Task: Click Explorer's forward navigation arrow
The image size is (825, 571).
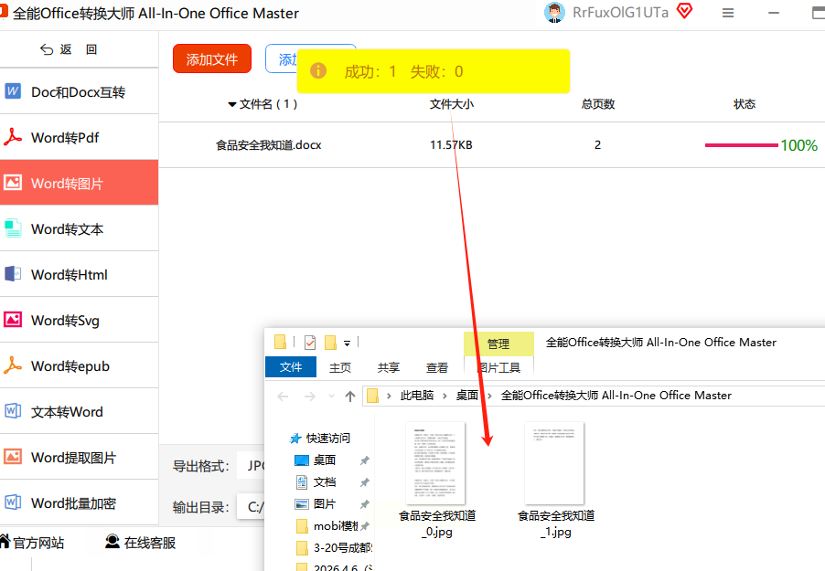Action: (x=309, y=397)
